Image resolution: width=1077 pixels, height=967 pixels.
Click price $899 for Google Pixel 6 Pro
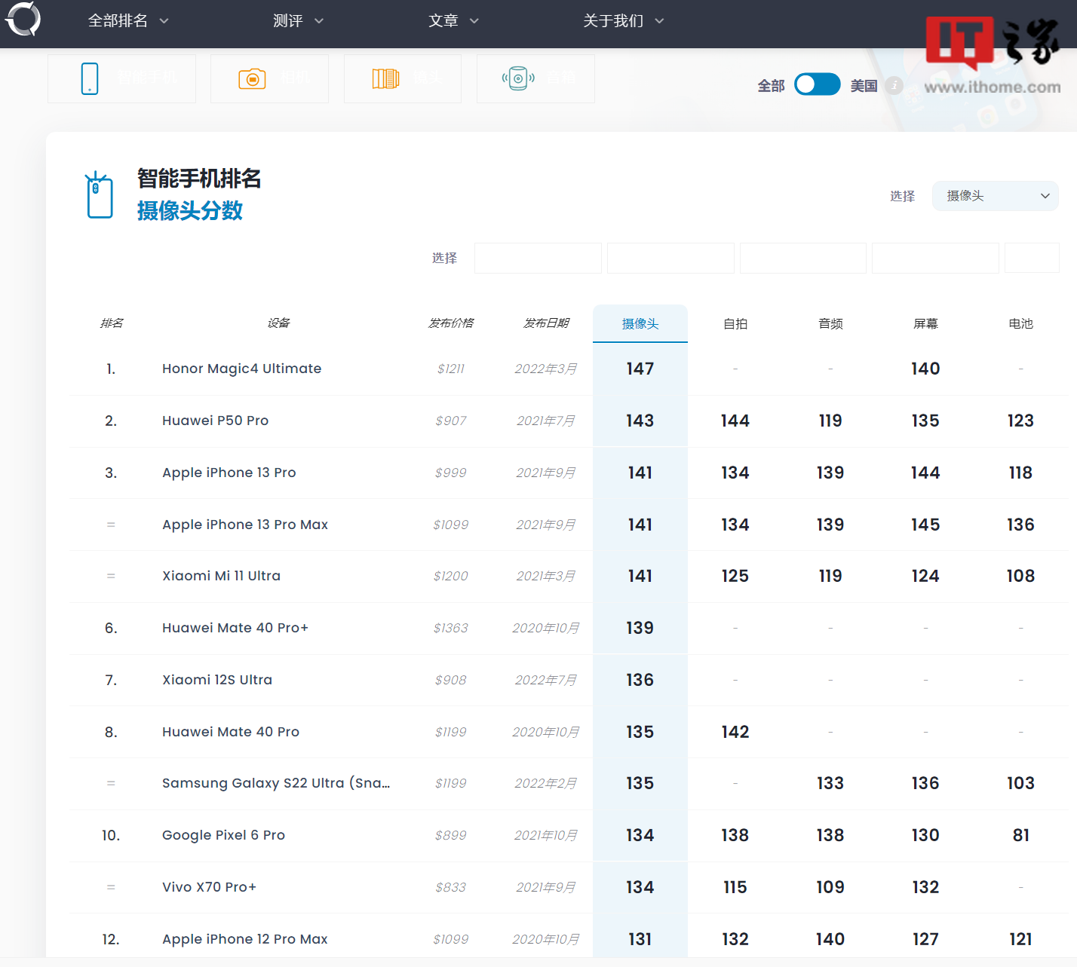(x=451, y=835)
